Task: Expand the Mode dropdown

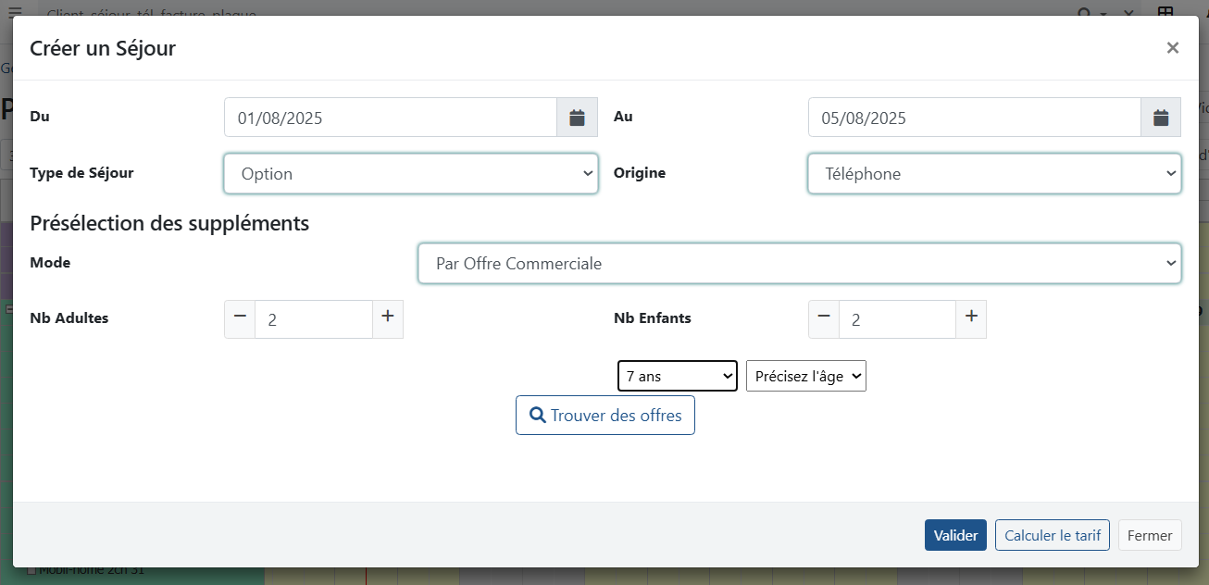Action: tap(799, 264)
